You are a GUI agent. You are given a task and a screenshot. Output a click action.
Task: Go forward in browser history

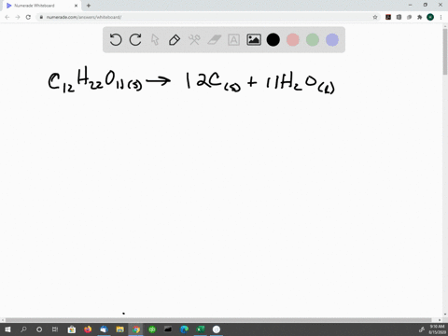(18, 17)
